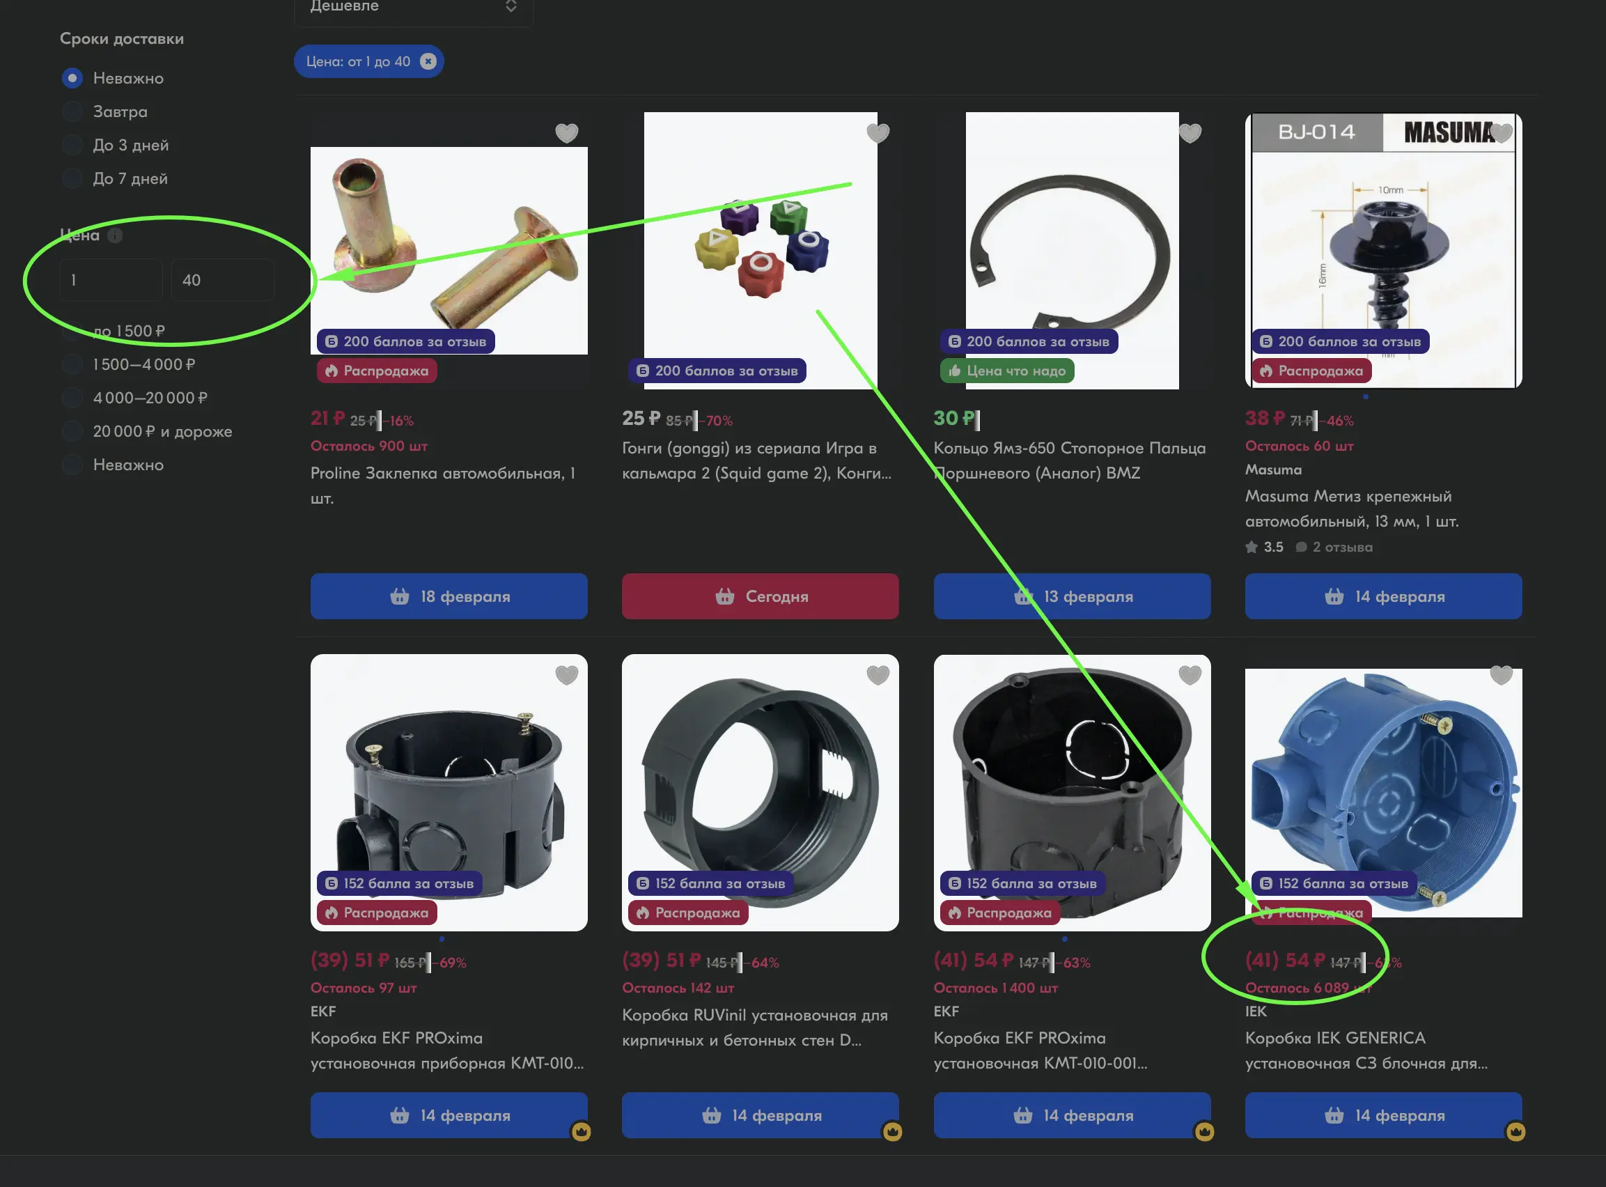Favorite the blue IEK GENERICA box

(1501, 675)
